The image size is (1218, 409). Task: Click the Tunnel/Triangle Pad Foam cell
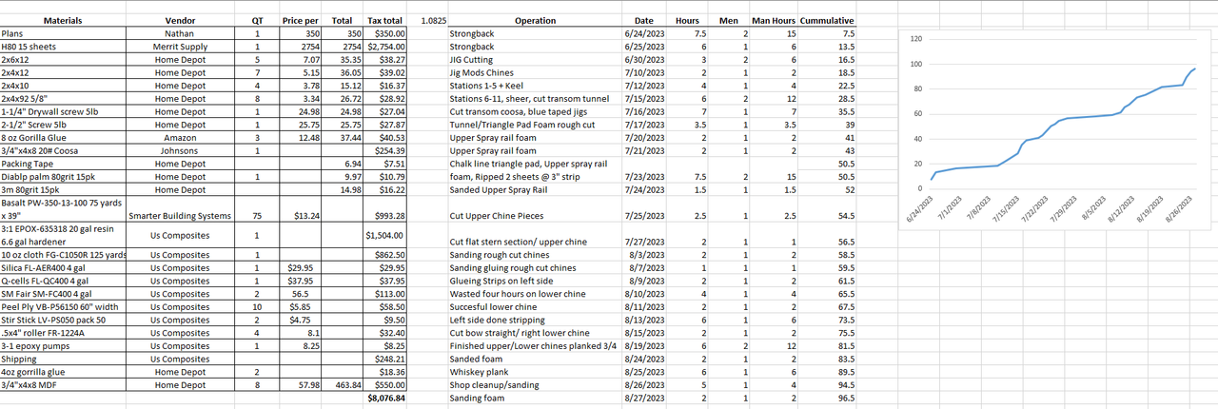pos(536,125)
